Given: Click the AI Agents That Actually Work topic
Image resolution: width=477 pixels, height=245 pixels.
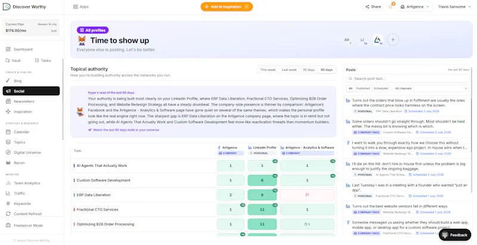Looking at the screenshot, I should pos(101,166).
